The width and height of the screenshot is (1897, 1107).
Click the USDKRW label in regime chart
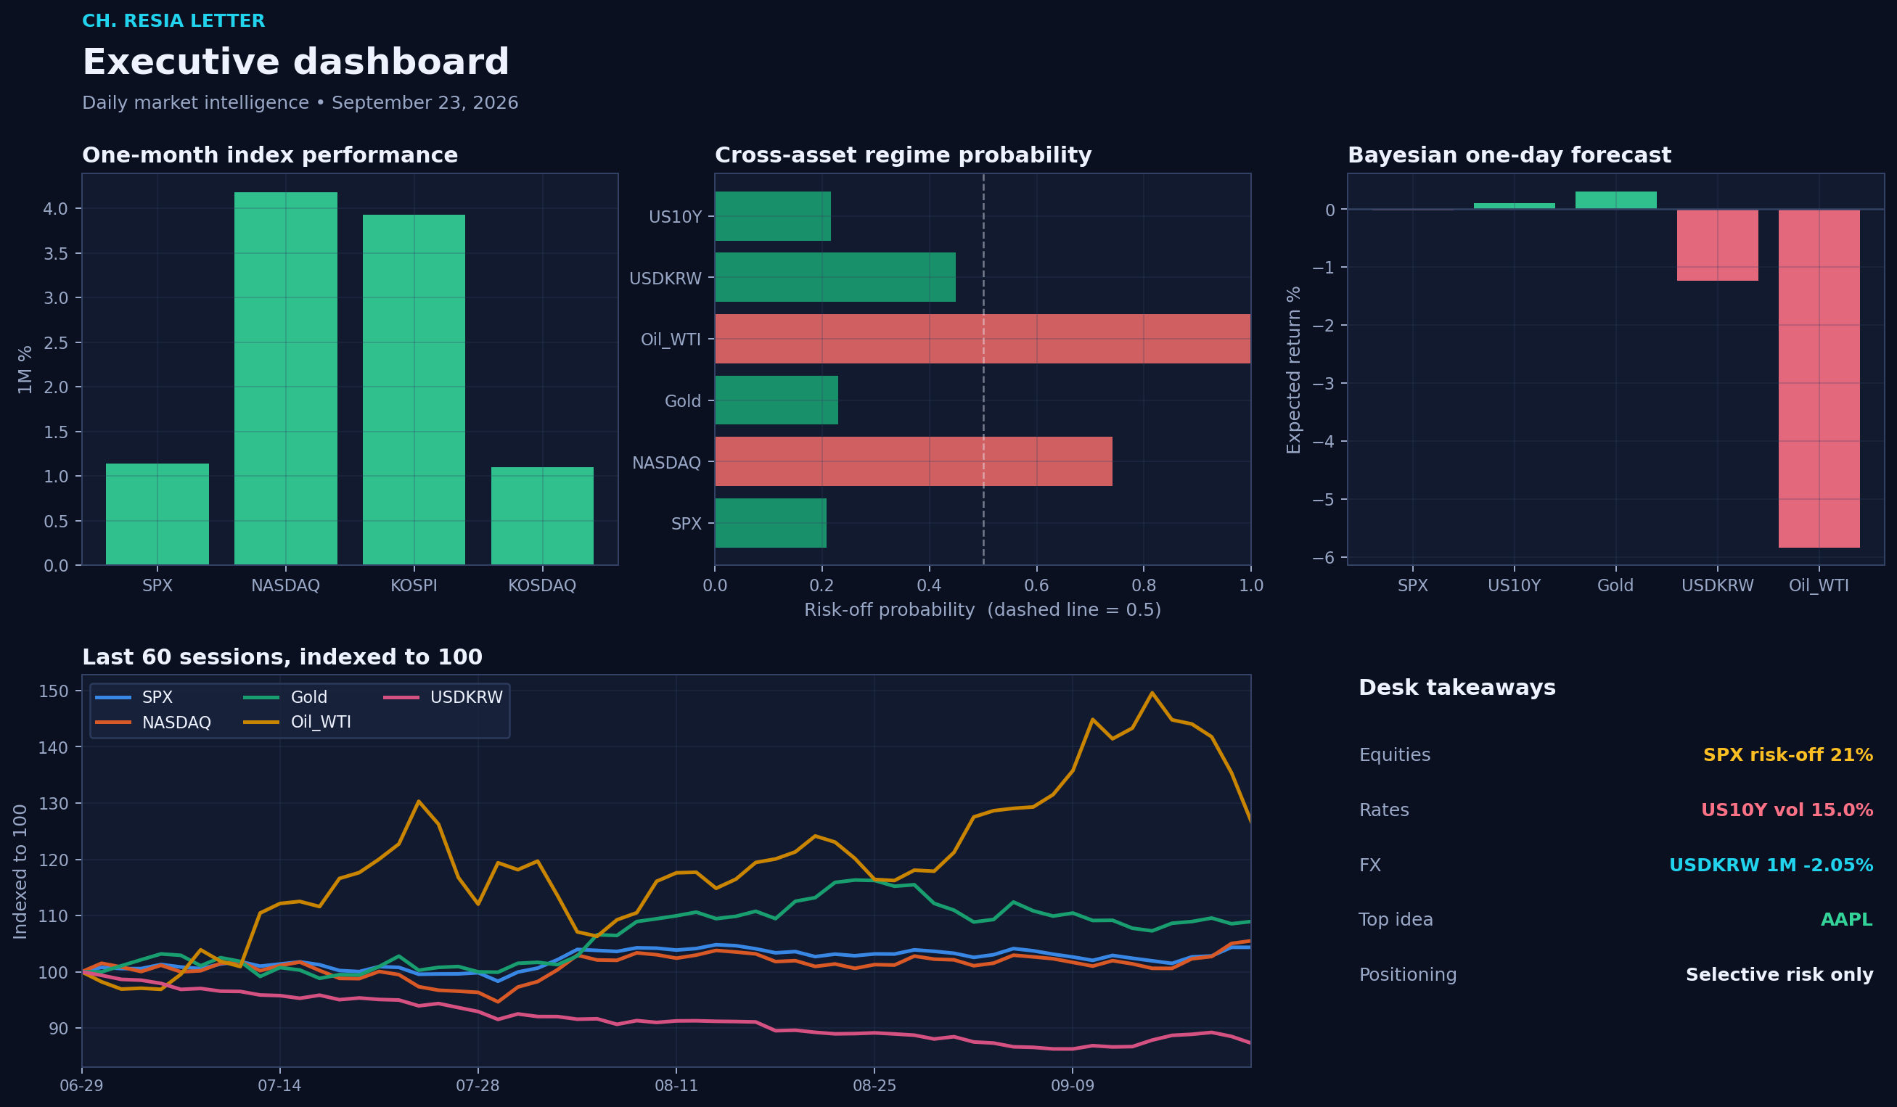pos(665,279)
